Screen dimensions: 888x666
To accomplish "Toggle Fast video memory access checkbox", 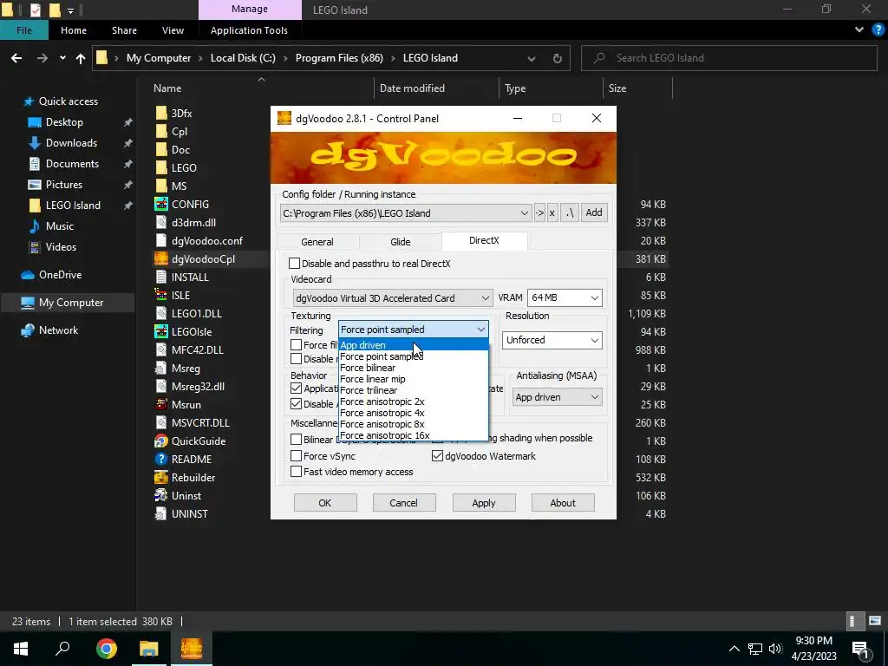I will coord(296,472).
